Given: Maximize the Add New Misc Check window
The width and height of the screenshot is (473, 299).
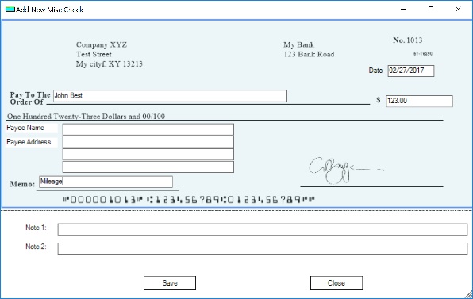Looking at the screenshot, I should 431,9.
